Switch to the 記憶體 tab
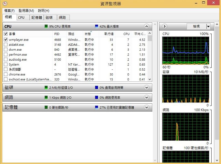221x164 pixels. coord(37,18)
